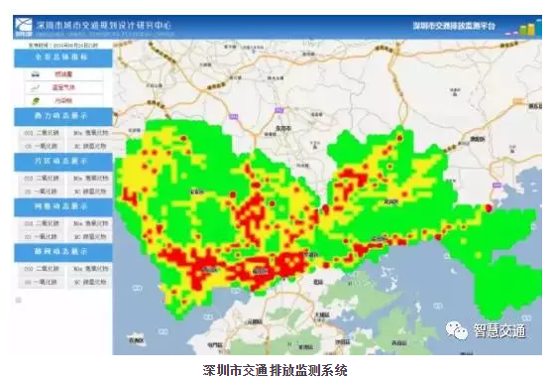Click the 污染物 indicator link
Viewport: 552px width, 380px height.
click(x=63, y=101)
